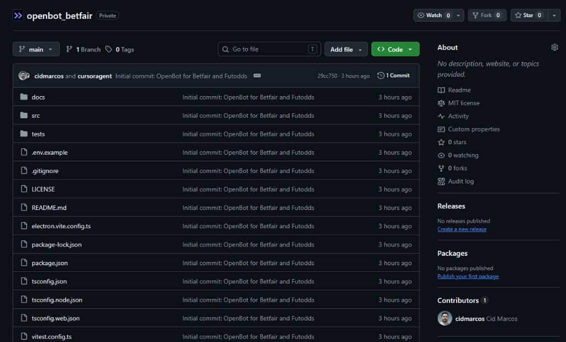Open the README.md file
Screen dimensions: 566x342
(x=49, y=207)
